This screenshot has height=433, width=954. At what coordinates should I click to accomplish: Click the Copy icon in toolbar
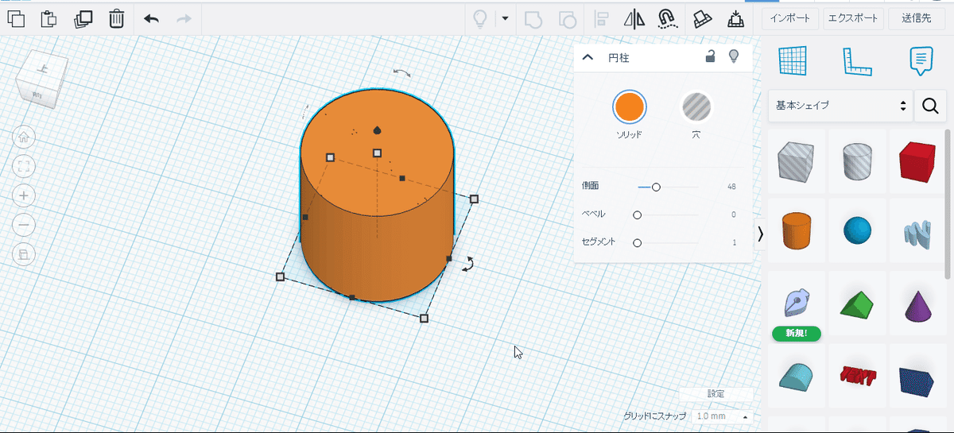pos(14,17)
